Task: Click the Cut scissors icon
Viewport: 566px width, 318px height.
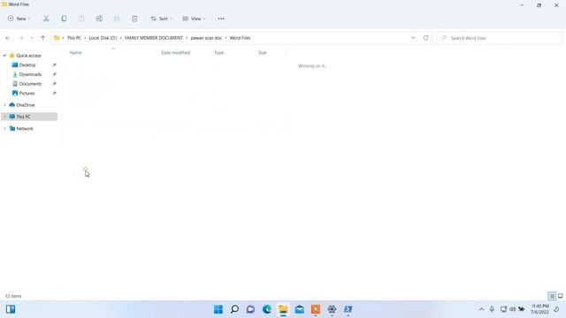Action: pos(46,19)
